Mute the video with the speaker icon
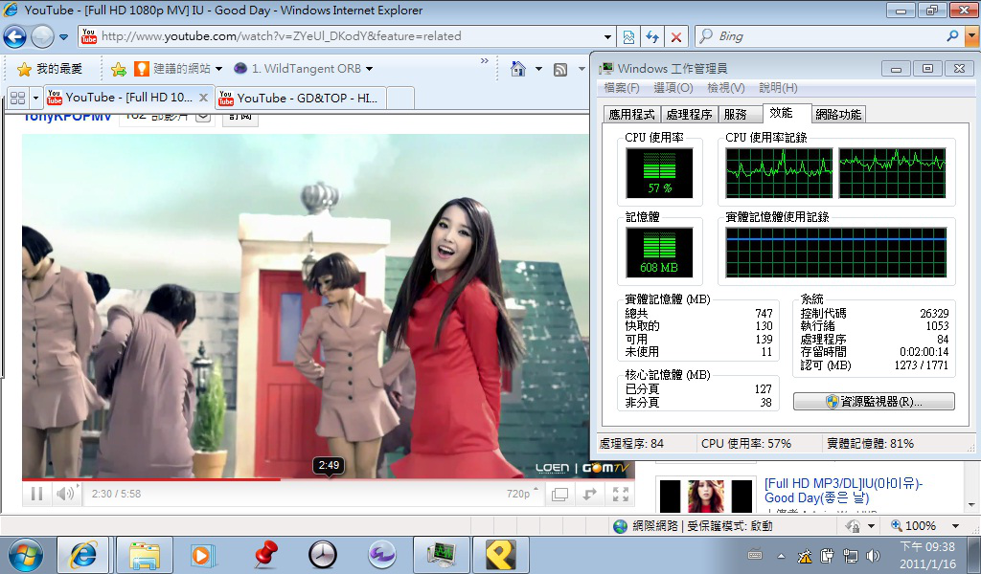 pyautogui.click(x=64, y=494)
